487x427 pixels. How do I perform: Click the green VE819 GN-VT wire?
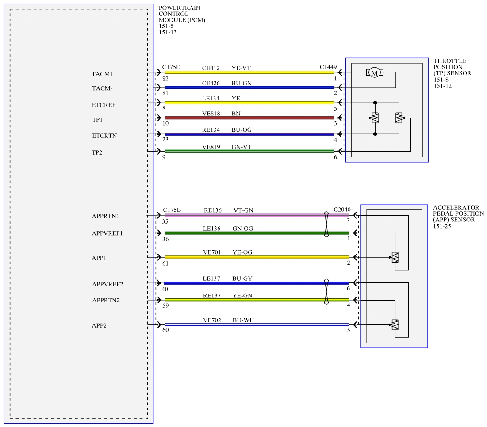click(x=249, y=151)
